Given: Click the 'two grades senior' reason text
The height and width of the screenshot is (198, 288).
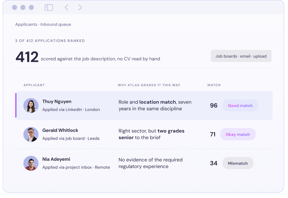Looking at the screenshot, I should (151, 134).
